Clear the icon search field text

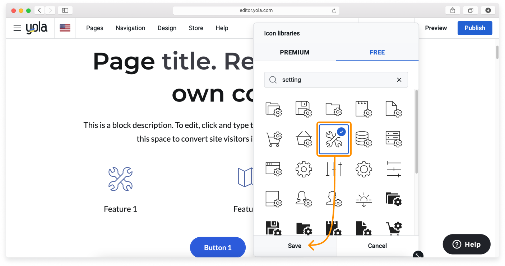tap(399, 80)
